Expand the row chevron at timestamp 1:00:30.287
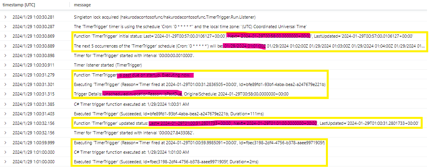 point(5,27)
